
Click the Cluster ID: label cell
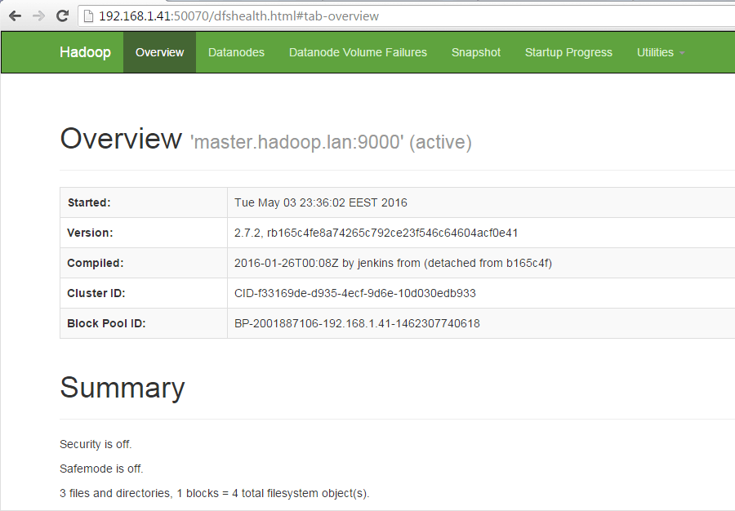pos(144,293)
